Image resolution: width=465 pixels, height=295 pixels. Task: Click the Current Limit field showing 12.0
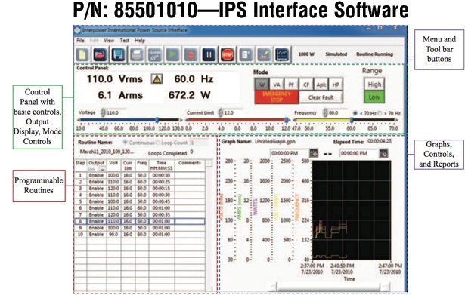[x=234, y=112]
